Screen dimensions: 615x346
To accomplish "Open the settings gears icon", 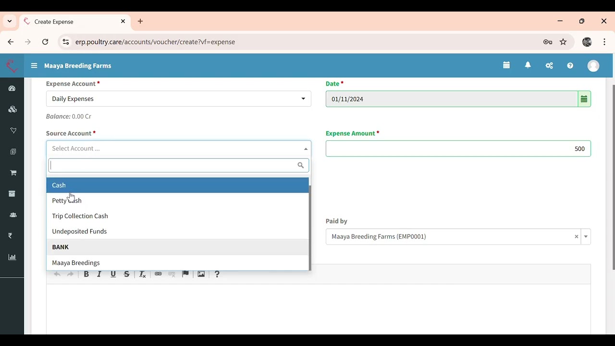I will [x=549, y=66].
